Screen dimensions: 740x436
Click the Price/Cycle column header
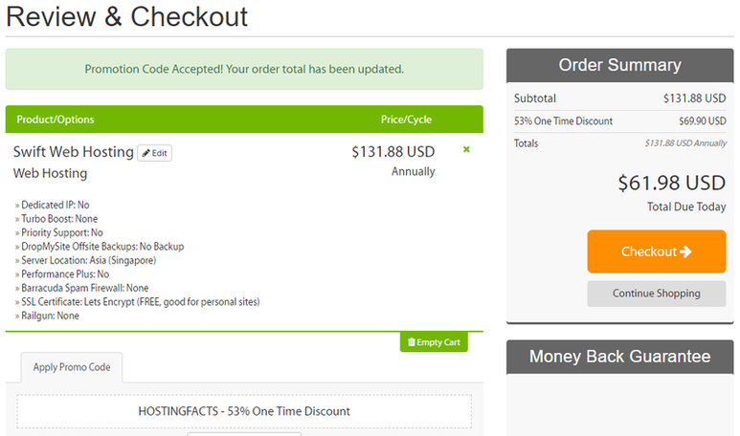click(406, 120)
